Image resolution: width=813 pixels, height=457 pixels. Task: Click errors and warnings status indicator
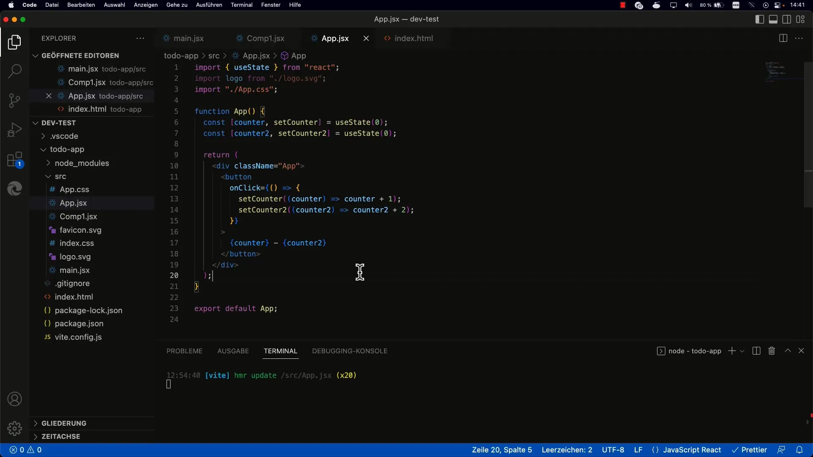[26, 450]
